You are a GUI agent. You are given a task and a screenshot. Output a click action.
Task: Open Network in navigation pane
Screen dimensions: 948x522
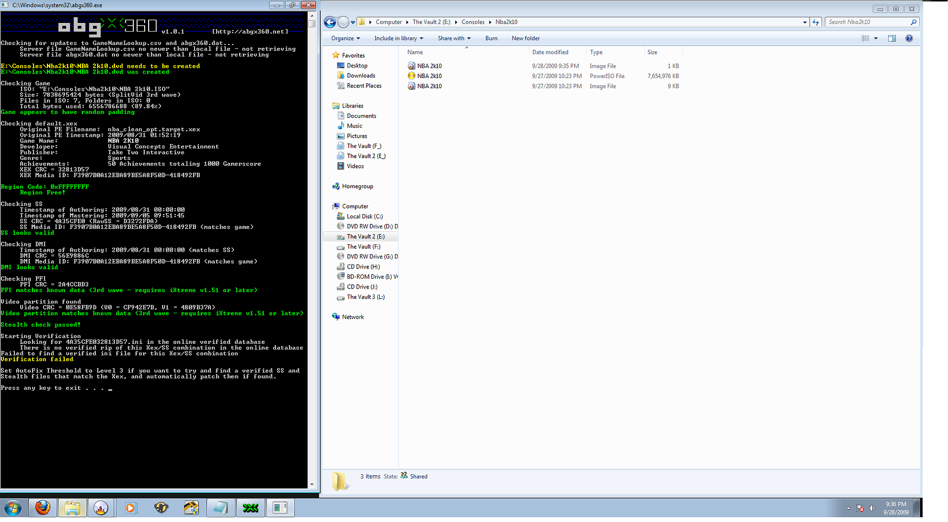pos(353,317)
